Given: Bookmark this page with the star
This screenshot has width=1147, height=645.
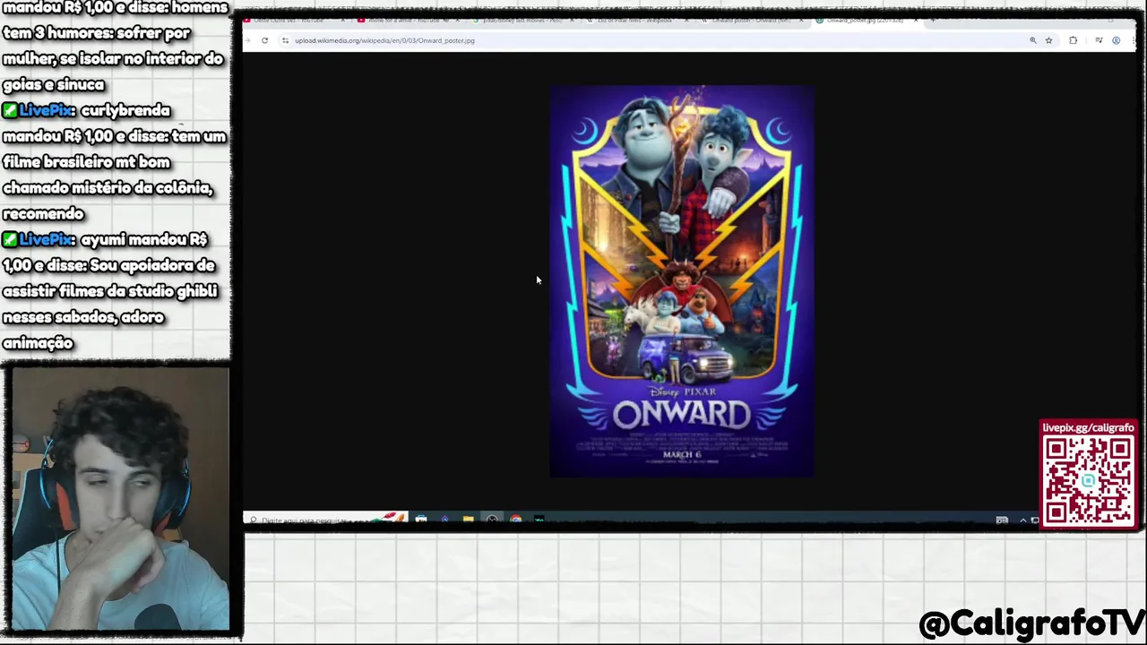Looking at the screenshot, I should click(x=1048, y=40).
